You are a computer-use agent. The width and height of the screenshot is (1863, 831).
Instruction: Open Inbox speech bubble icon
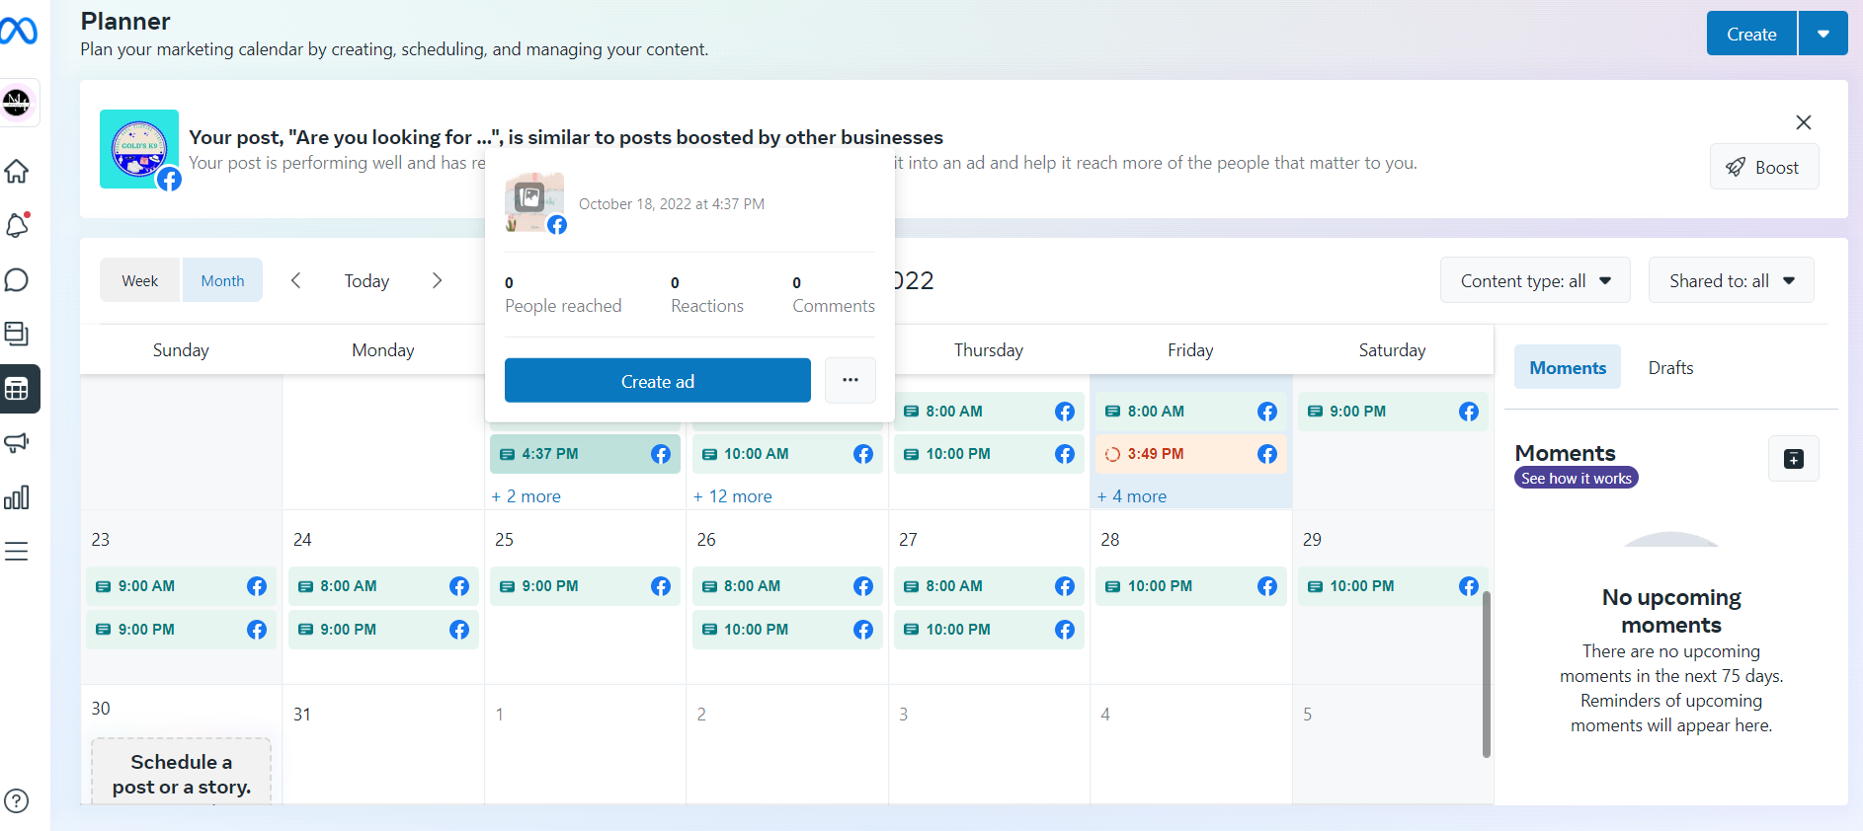(x=17, y=280)
